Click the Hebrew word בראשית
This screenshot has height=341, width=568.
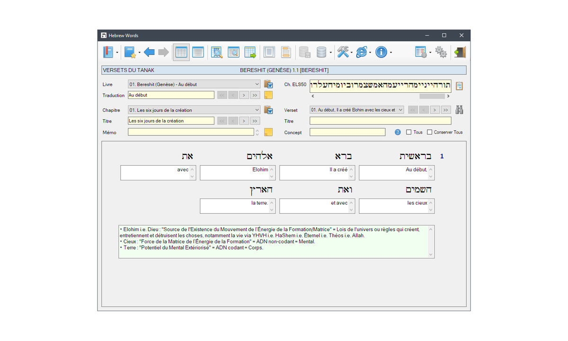click(x=416, y=156)
